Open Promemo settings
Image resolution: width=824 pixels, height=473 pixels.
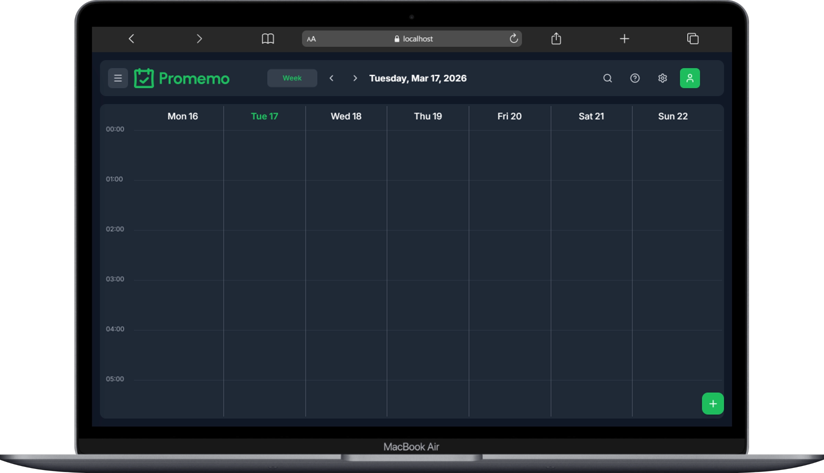coord(662,78)
